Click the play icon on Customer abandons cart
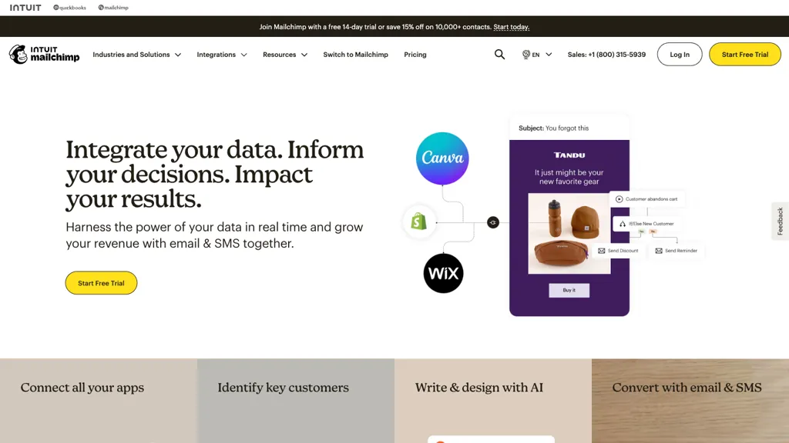 [x=621, y=198]
